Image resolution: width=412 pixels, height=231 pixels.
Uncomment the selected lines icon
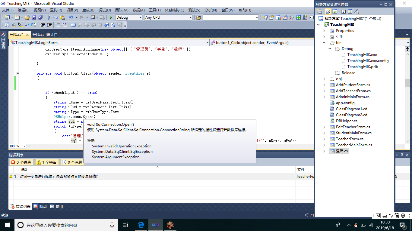pyautogui.click(x=64, y=25)
